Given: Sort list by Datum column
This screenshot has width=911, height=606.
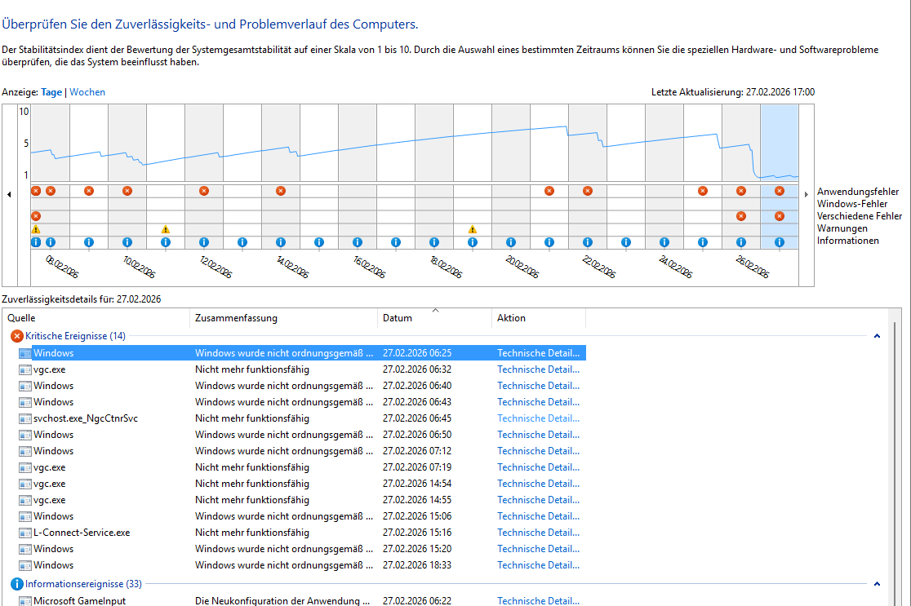Looking at the screenshot, I should 434,318.
